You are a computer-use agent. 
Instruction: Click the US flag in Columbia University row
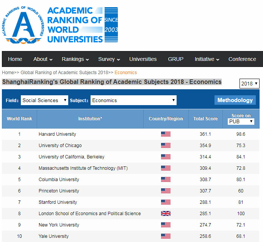[166, 179]
